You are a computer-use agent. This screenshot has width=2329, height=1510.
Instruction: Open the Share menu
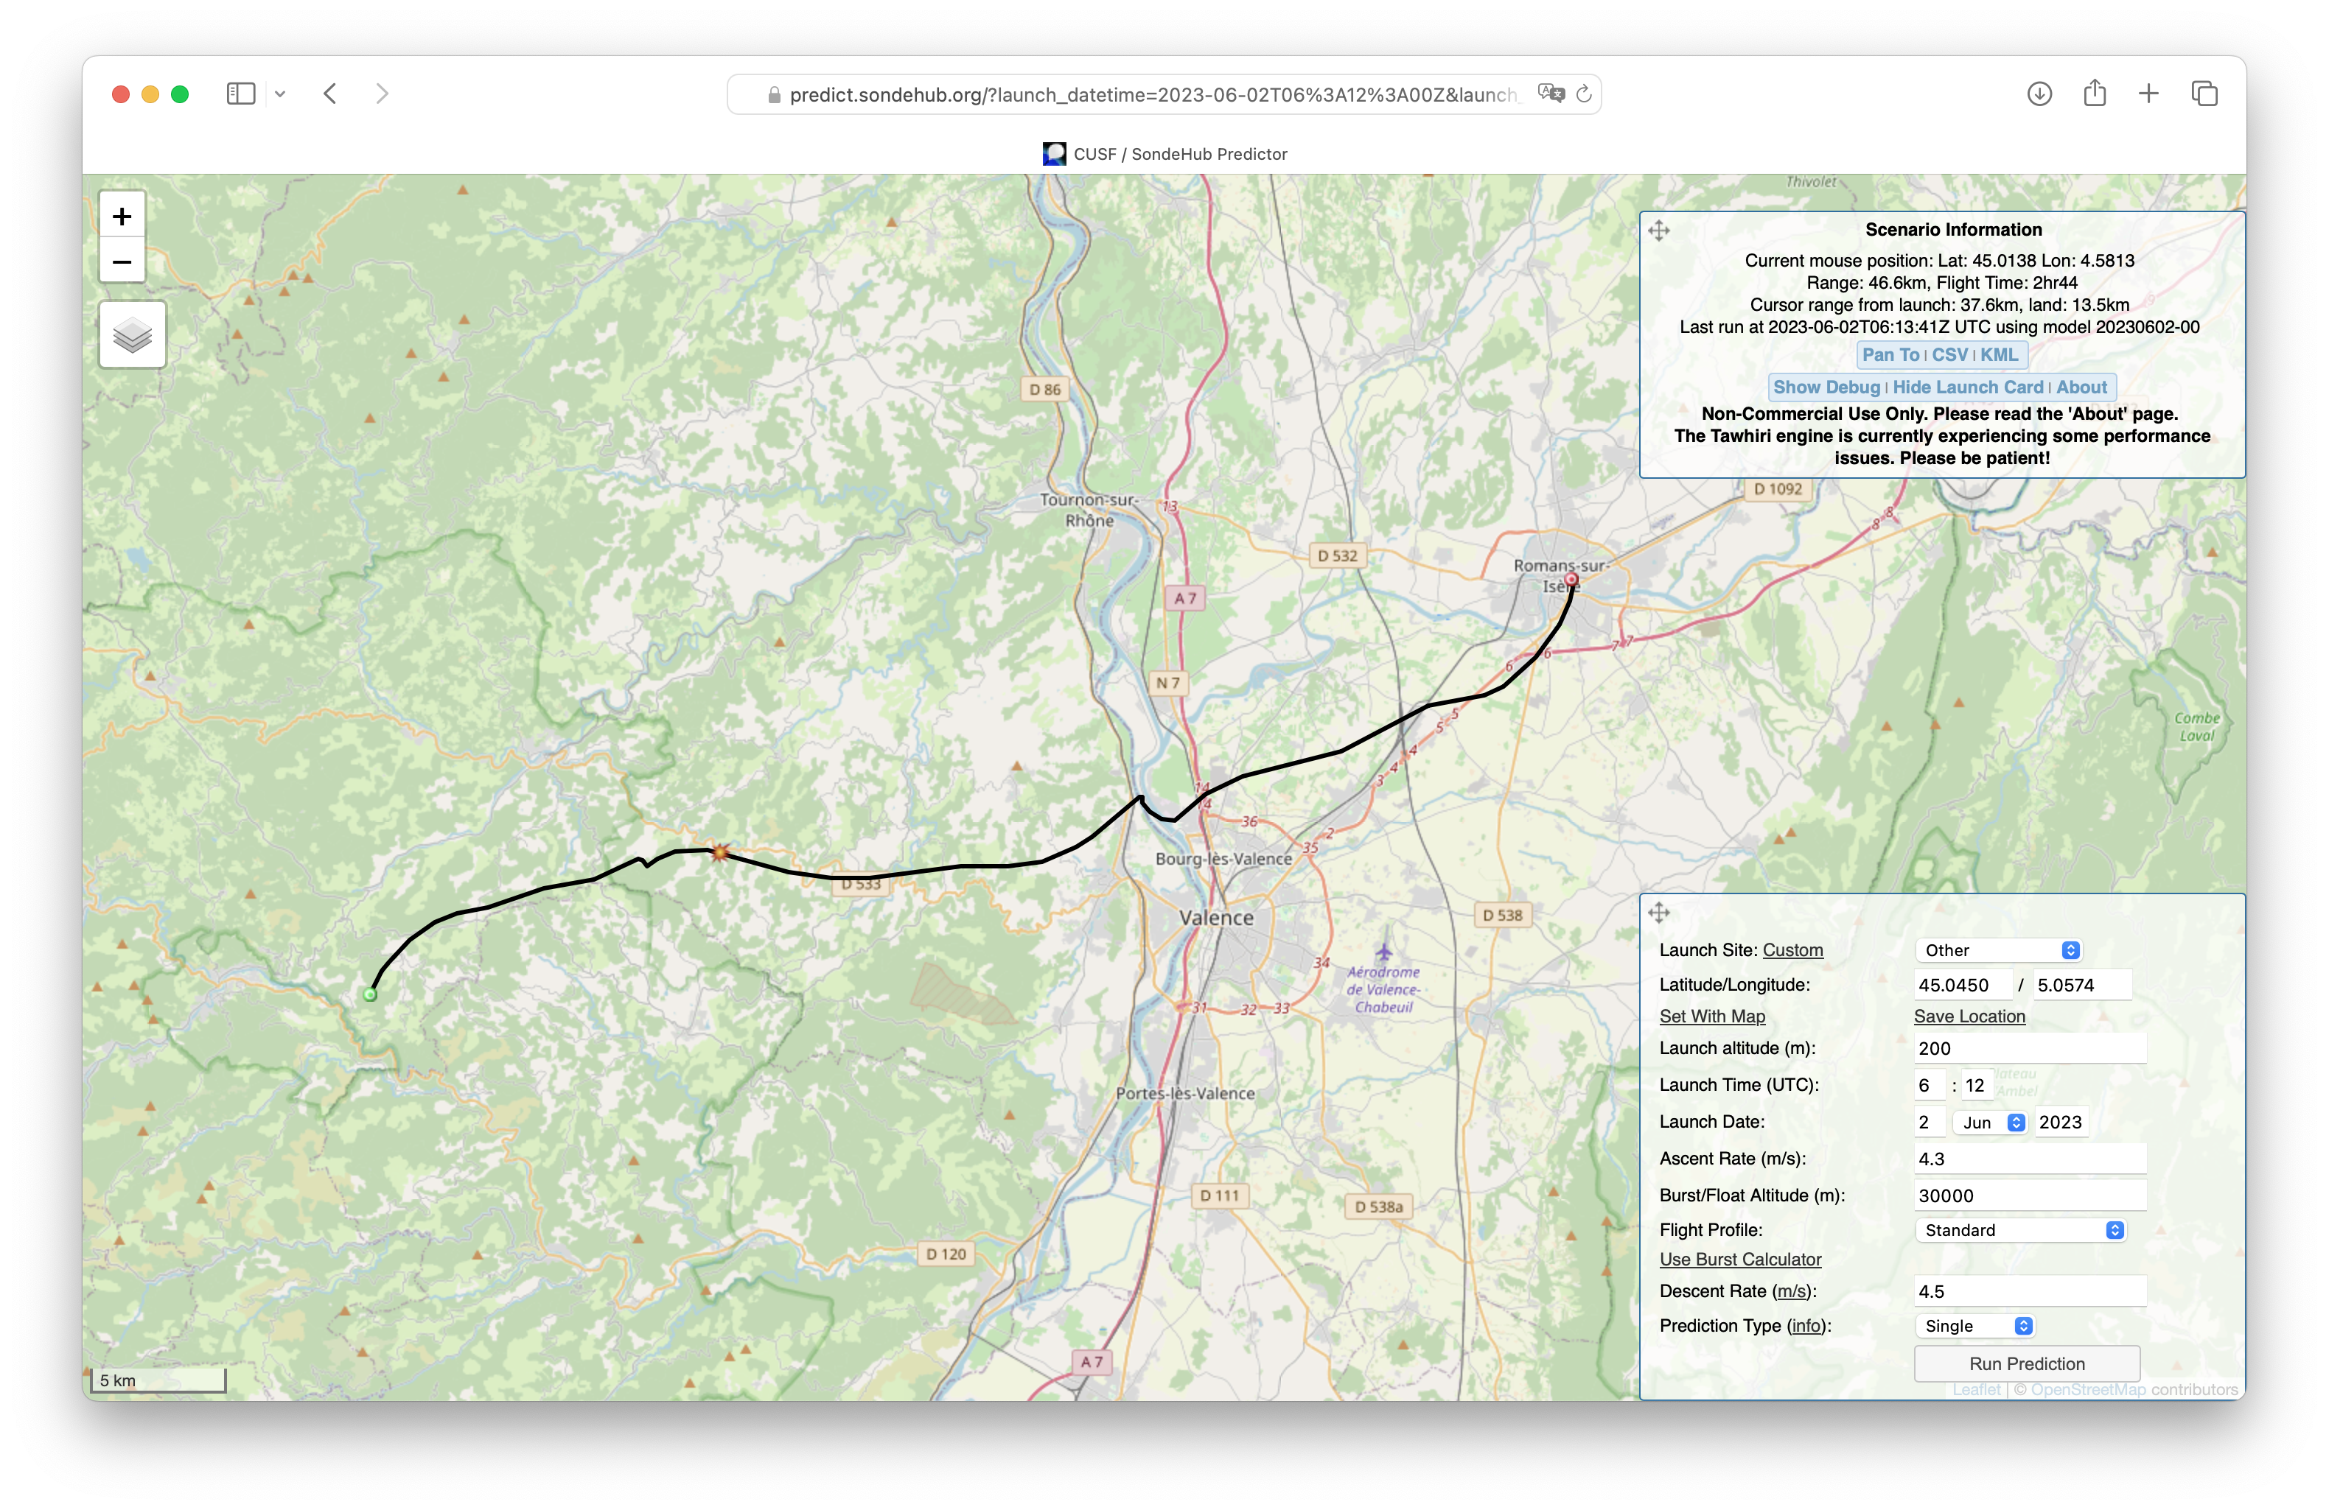[x=2094, y=93]
